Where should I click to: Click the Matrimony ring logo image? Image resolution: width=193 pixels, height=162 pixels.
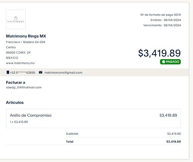tap(16, 19)
